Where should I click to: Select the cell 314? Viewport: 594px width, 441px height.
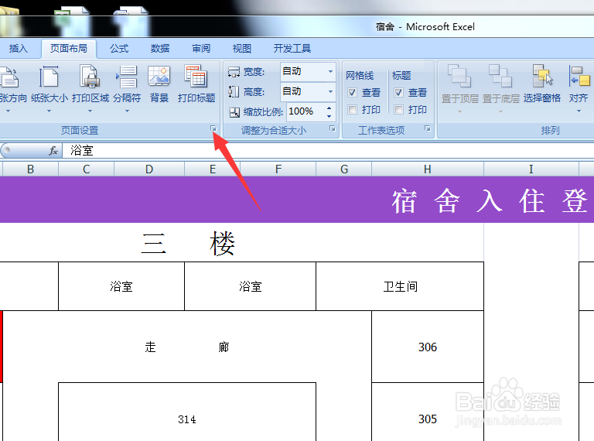coord(187,412)
